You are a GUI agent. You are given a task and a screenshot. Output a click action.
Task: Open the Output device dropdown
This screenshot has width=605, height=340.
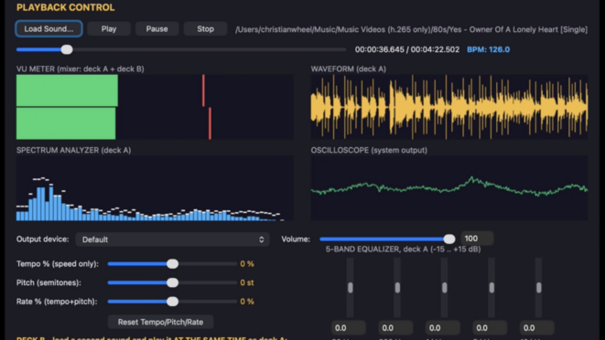pos(172,239)
